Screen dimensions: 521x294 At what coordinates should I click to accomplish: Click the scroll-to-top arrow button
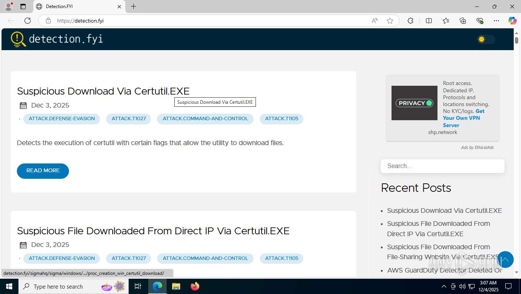click(x=505, y=260)
